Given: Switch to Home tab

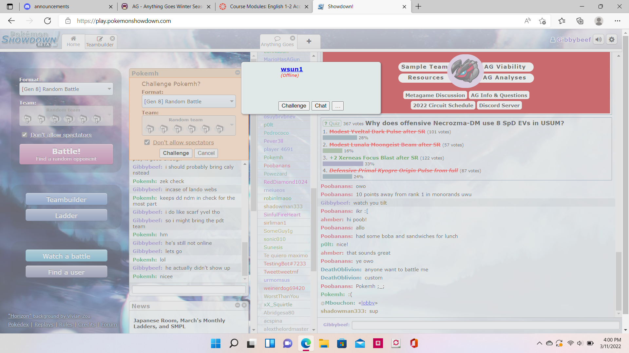Looking at the screenshot, I should (73, 41).
